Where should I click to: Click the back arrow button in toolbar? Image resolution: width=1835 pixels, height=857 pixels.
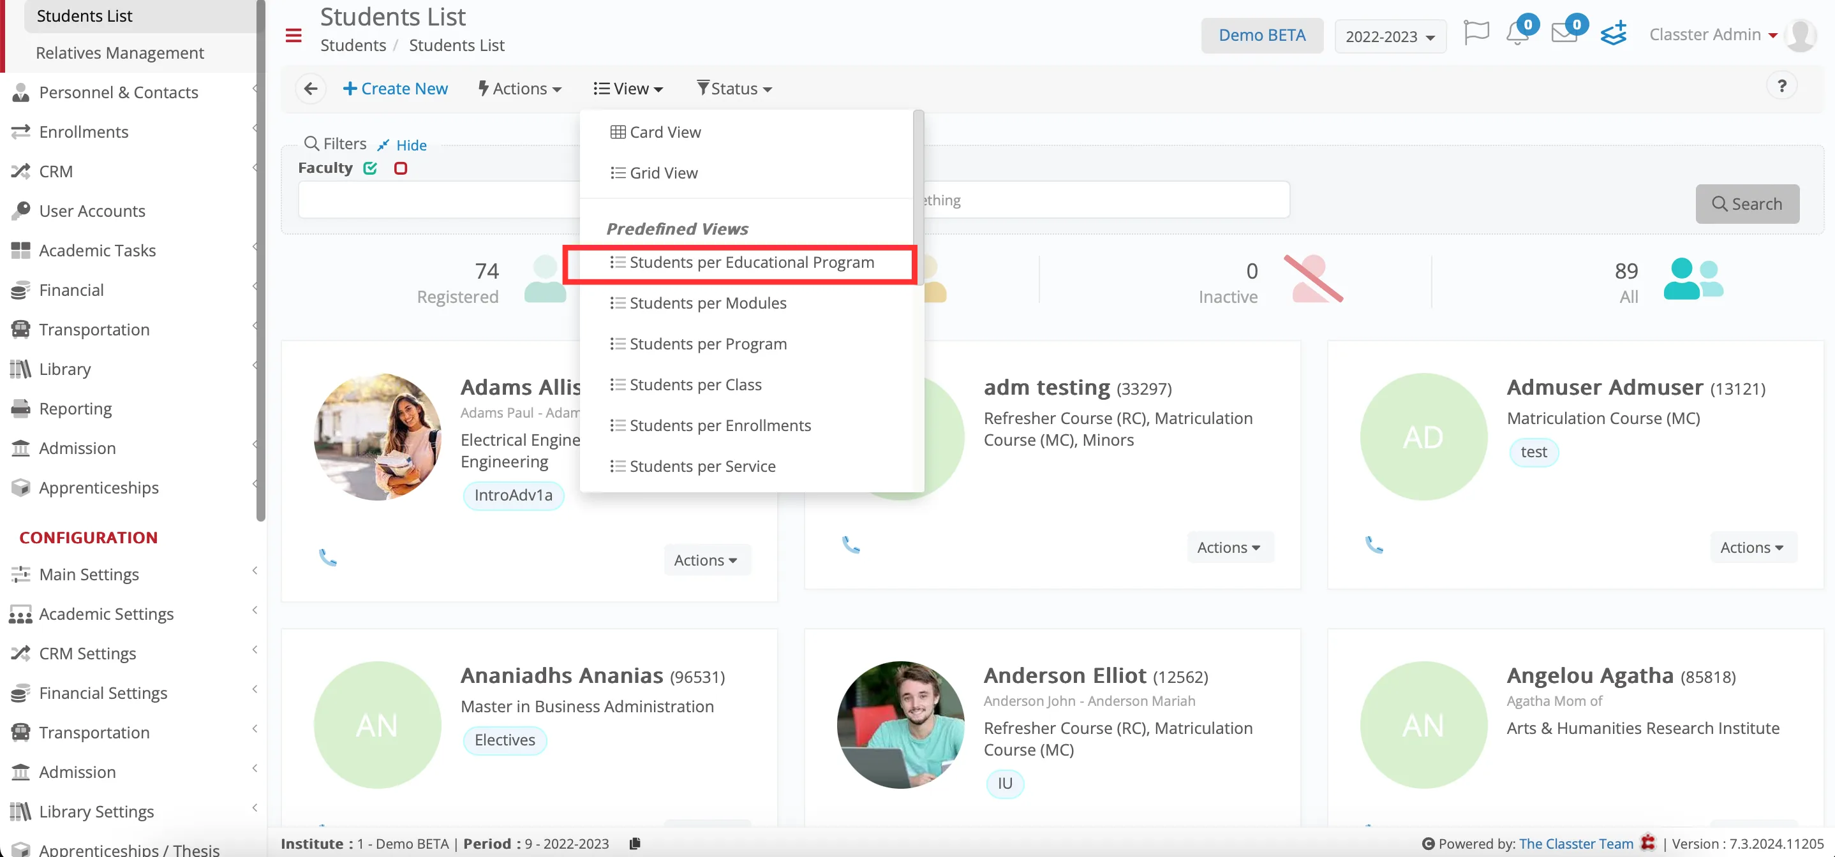point(311,88)
